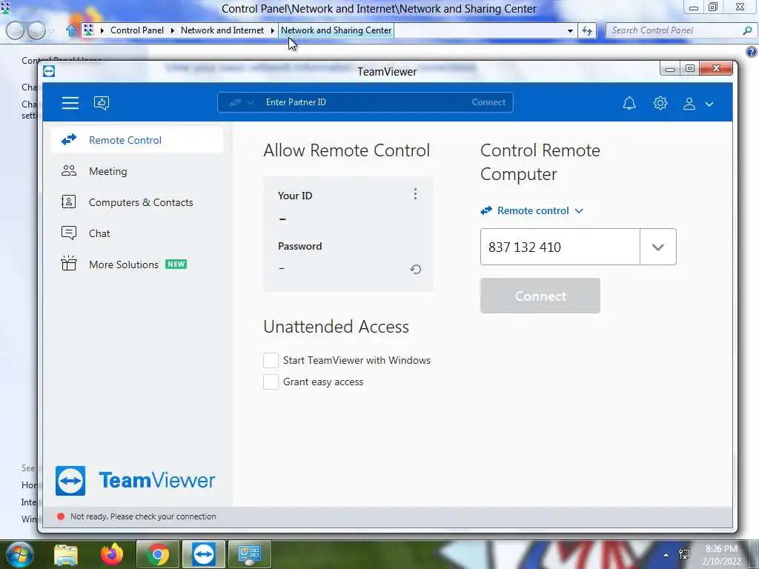
Task: Select Remote Control in the sidebar
Action: tap(137, 140)
